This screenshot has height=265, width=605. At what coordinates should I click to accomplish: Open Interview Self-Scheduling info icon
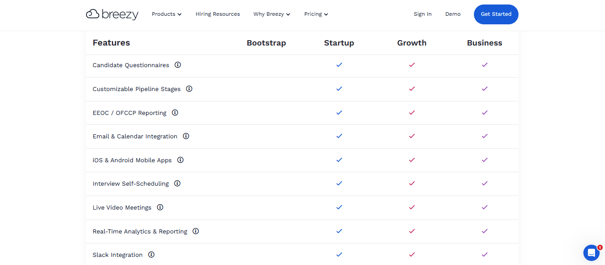click(177, 183)
